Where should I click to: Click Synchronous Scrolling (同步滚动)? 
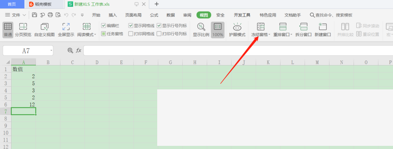(x=368, y=26)
